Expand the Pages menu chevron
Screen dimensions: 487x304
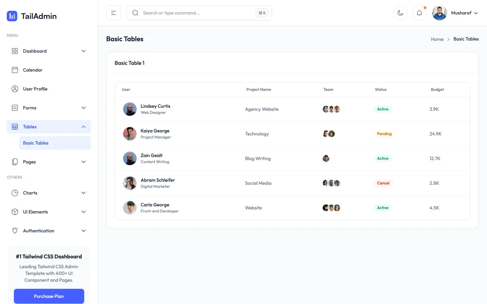click(84, 162)
